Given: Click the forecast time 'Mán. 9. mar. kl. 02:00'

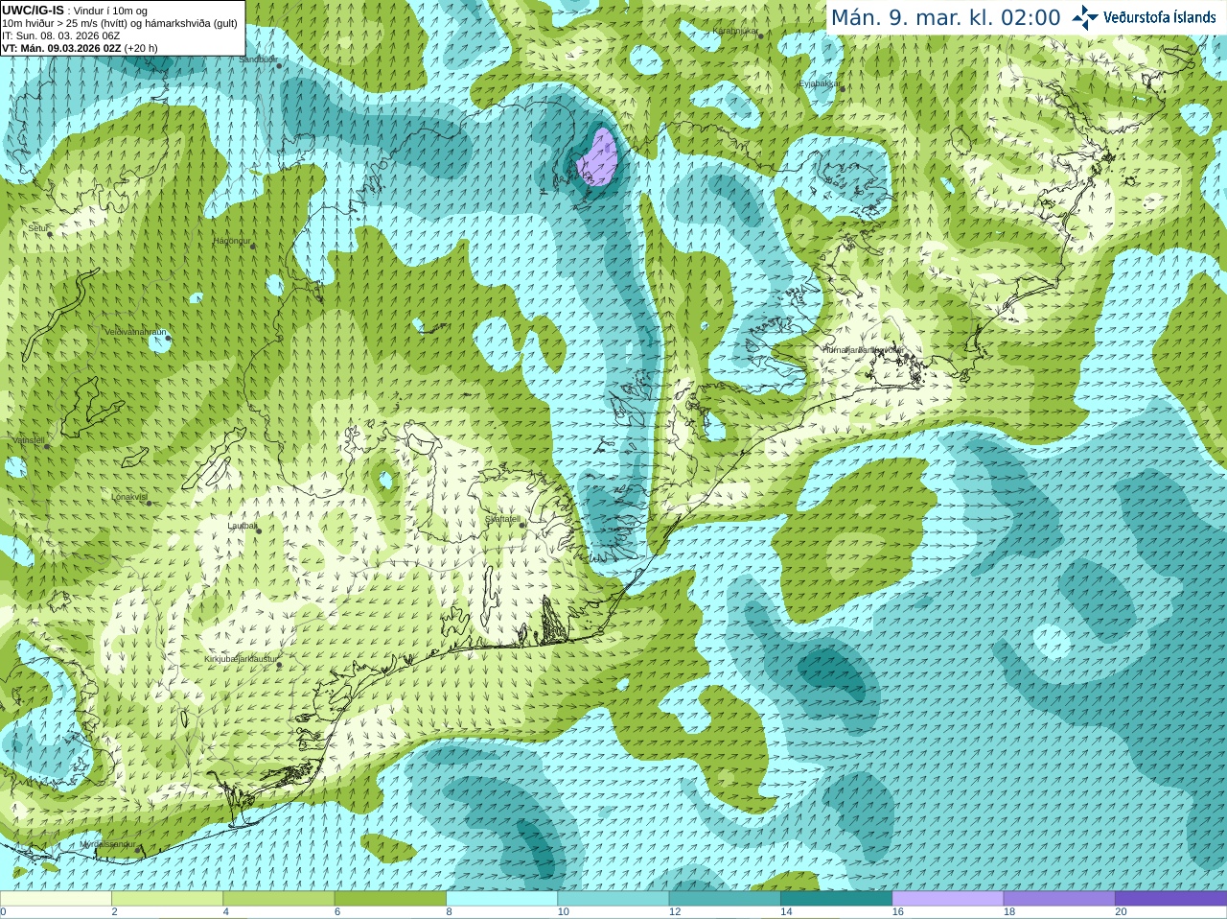Looking at the screenshot, I should point(945,17).
